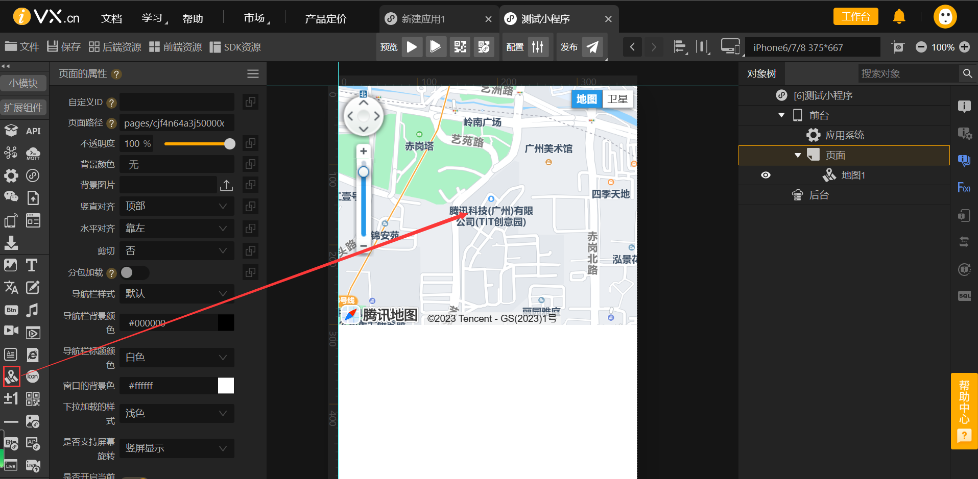Open the 导航栏标题颜色 dropdown
This screenshot has height=479, width=978.
coord(177,357)
